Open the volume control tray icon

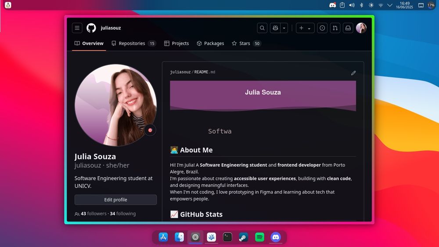coord(352,5)
